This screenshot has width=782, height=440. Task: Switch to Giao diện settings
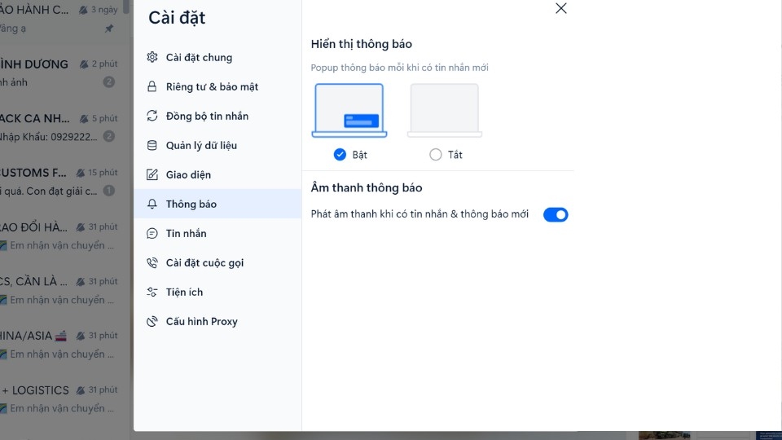point(217,174)
